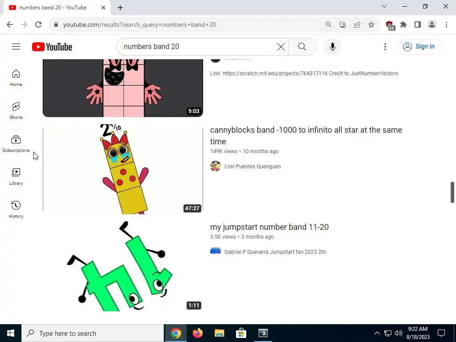Open Chrome from the taskbar
The width and height of the screenshot is (456, 342).
[x=176, y=333]
